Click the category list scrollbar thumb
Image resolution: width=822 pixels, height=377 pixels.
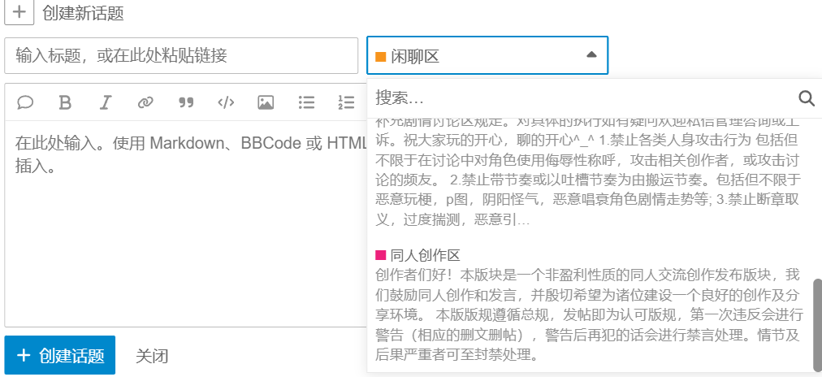817,323
